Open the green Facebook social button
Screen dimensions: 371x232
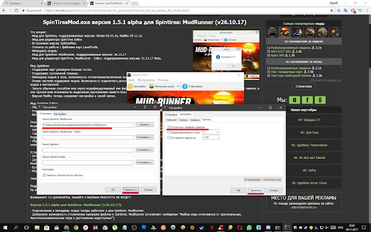click(307, 100)
